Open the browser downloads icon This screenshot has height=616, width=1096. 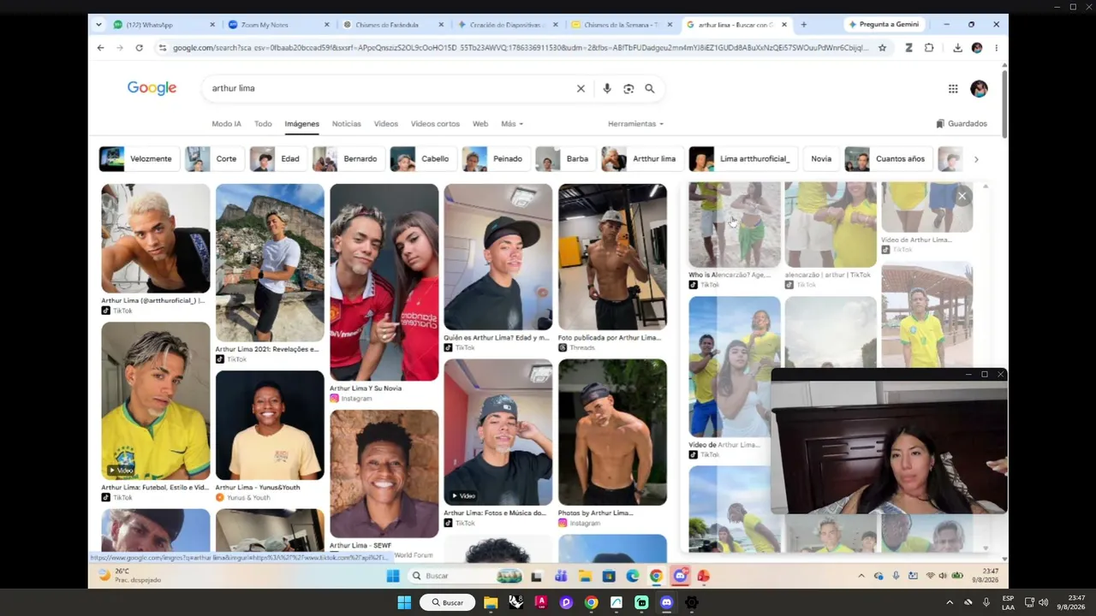(957, 48)
